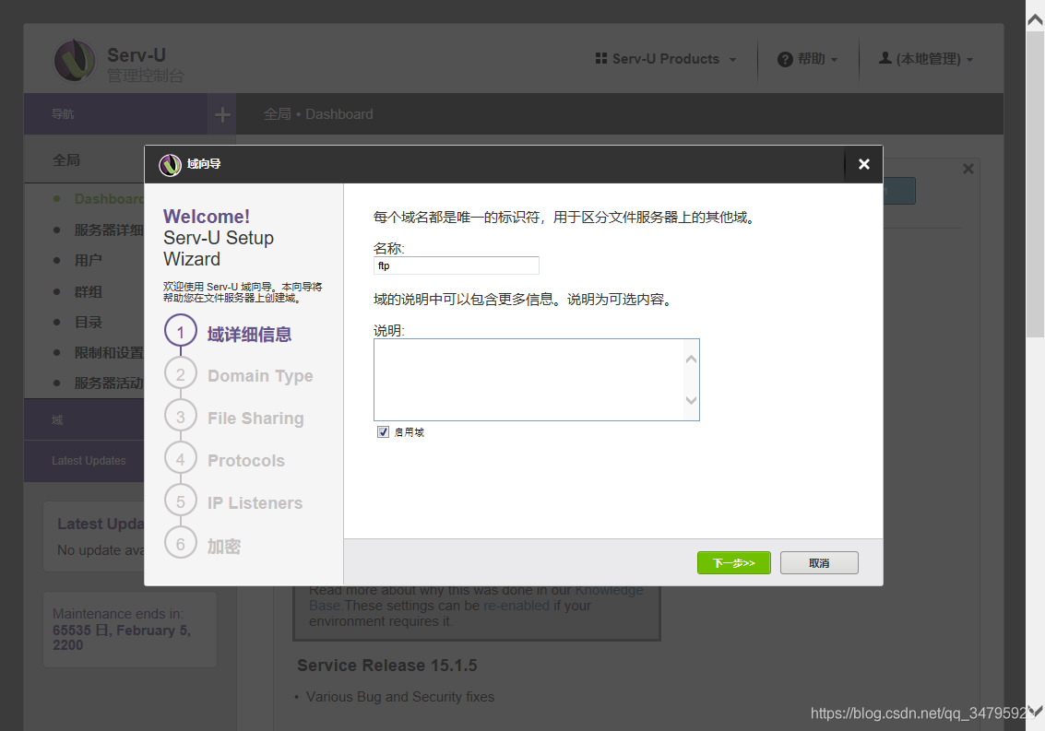Open 群组 sidebar item
The image size is (1045, 731).
[x=89, y=292]
